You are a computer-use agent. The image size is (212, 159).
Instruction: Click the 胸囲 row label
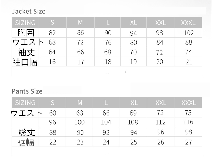click(26, 33)
